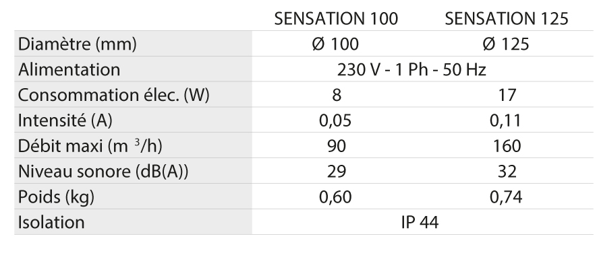
Task: Select the Ø 100 diameter value
Action: (335, 44)
